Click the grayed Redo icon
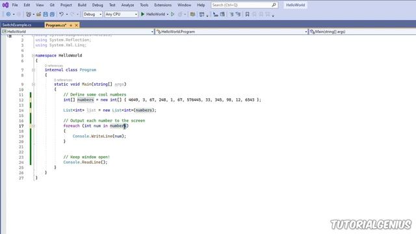 pyautogui.click(x=72, y=14)
